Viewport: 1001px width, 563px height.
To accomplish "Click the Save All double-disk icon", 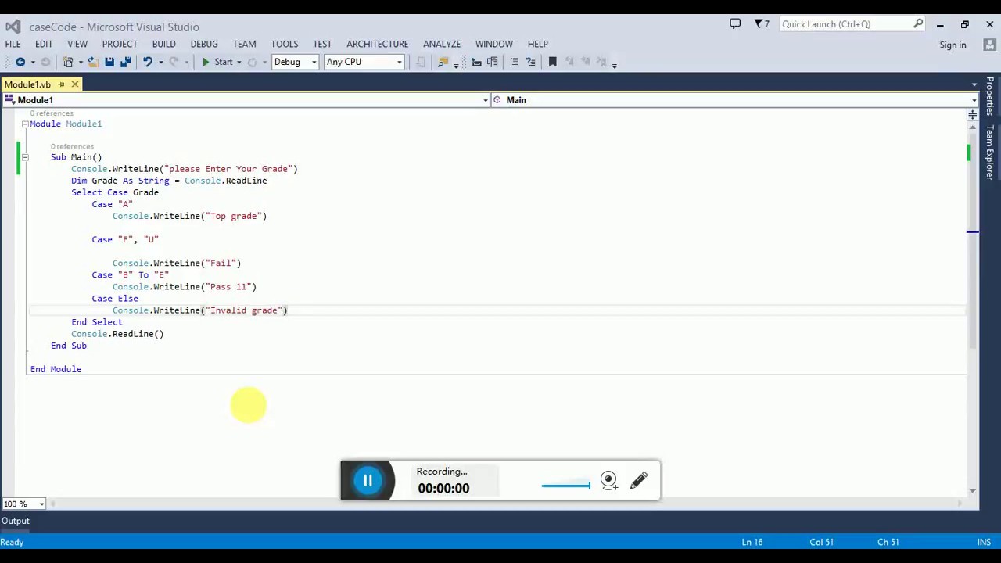I will pos(125,62).
